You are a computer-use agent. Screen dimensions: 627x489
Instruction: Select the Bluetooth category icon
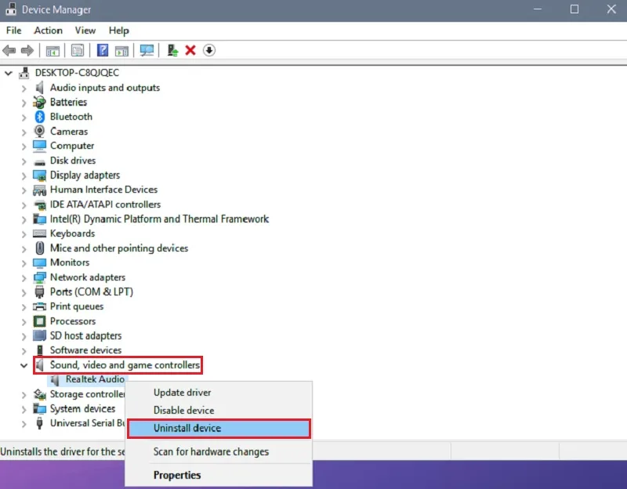[x=40, y=117]
